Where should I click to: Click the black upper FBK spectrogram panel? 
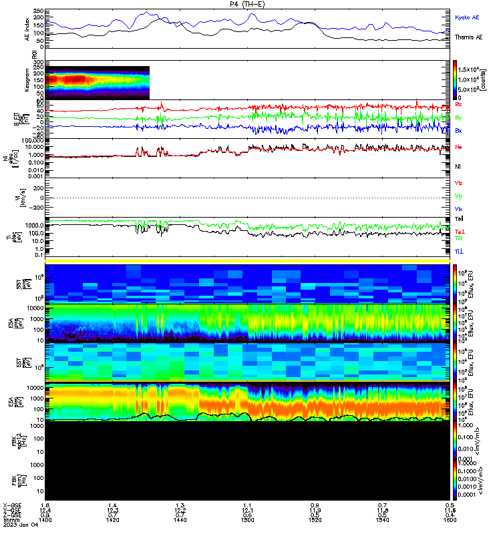pyautogui.click(x=247, y=441)
